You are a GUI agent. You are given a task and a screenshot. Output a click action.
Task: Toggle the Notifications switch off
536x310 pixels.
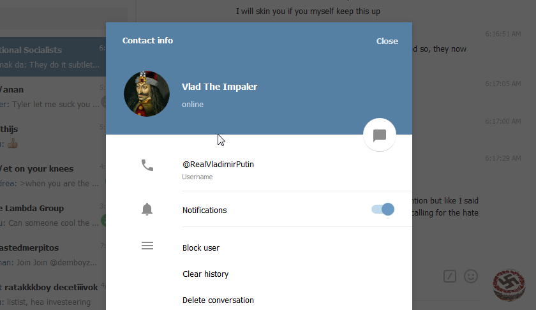pos(383,209)
